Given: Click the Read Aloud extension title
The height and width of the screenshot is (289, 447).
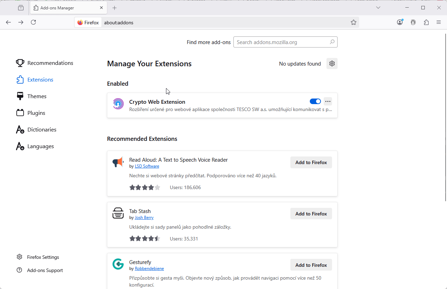Looking at the screenshot, I should click(179, 160).
